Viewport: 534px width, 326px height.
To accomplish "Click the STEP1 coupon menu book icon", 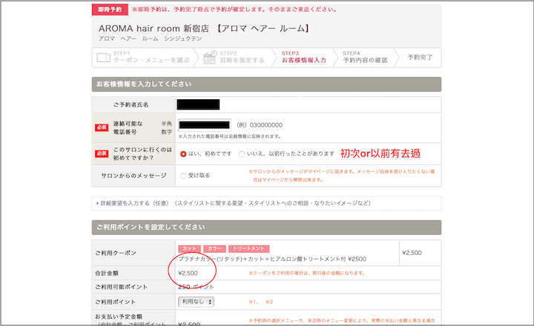I will point(104,57).
